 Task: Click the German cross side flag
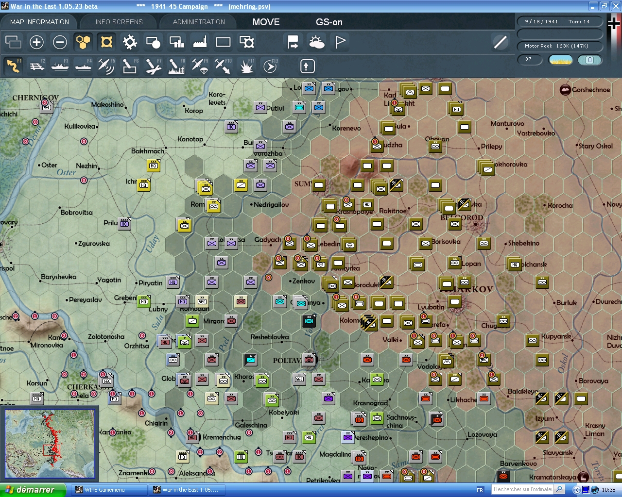point(614,22)
